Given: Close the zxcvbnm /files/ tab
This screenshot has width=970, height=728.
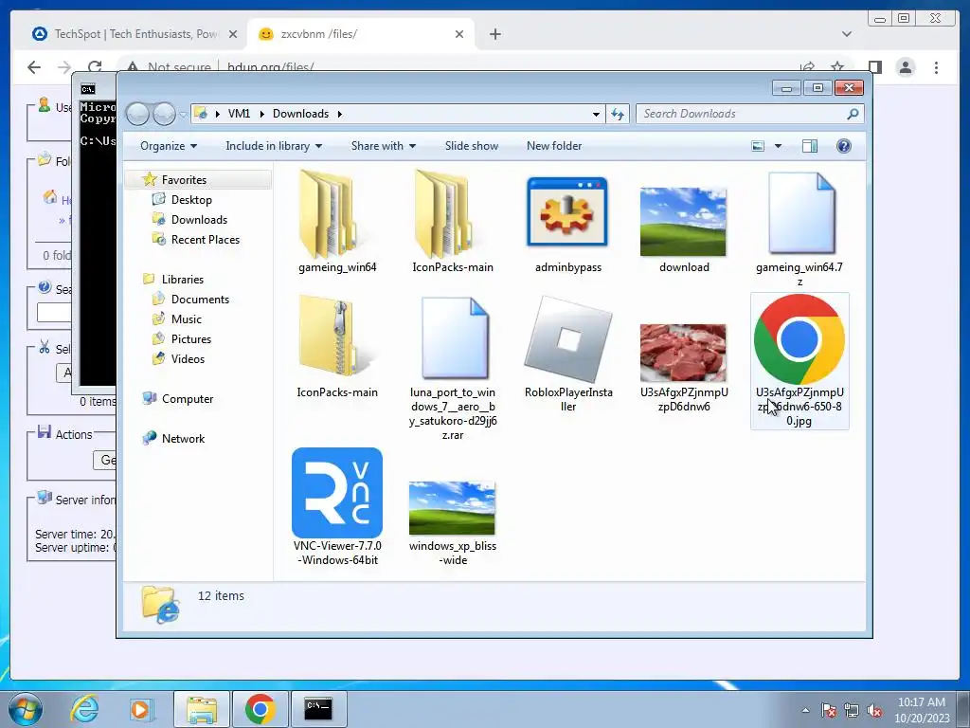Looking at the screenshot, I should [x=459, y=34].
